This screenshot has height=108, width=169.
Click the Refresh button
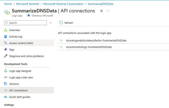point(66,23)
